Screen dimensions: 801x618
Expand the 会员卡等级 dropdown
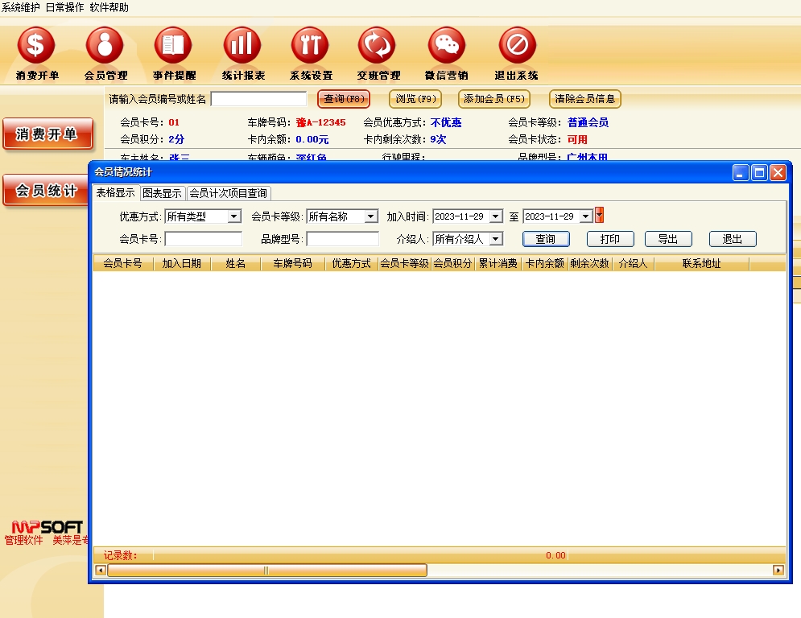click(x=370, y=216)
